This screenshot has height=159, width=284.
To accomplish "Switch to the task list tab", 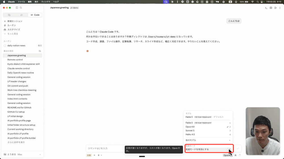I will point(22,15).
